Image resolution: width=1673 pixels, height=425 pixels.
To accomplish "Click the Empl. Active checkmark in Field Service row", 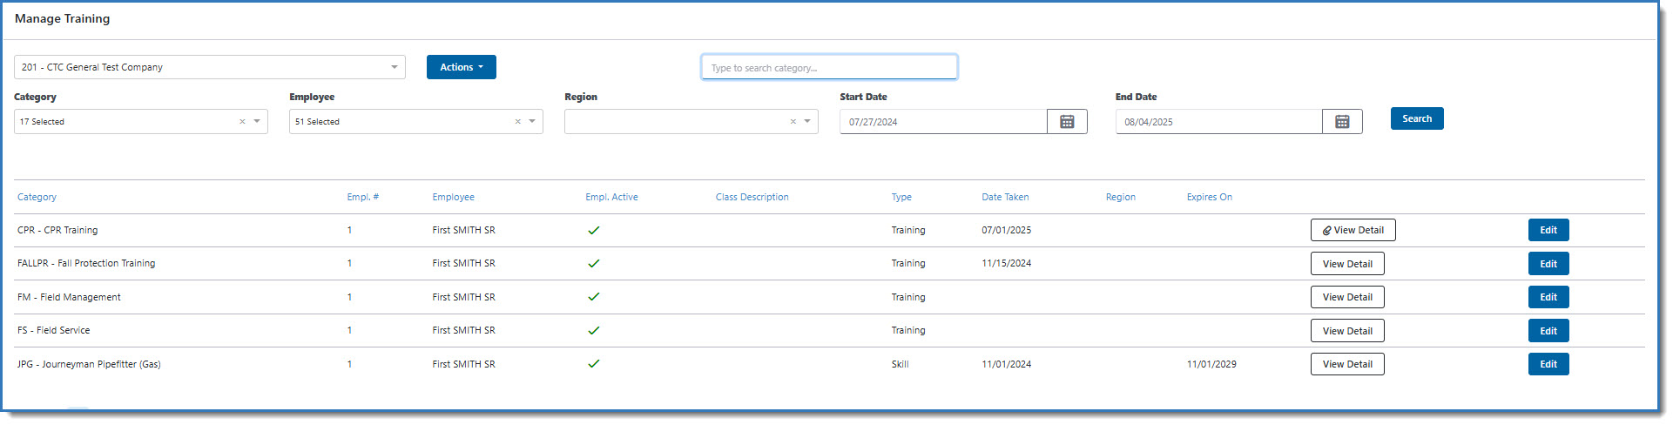I will click(594, 331).
